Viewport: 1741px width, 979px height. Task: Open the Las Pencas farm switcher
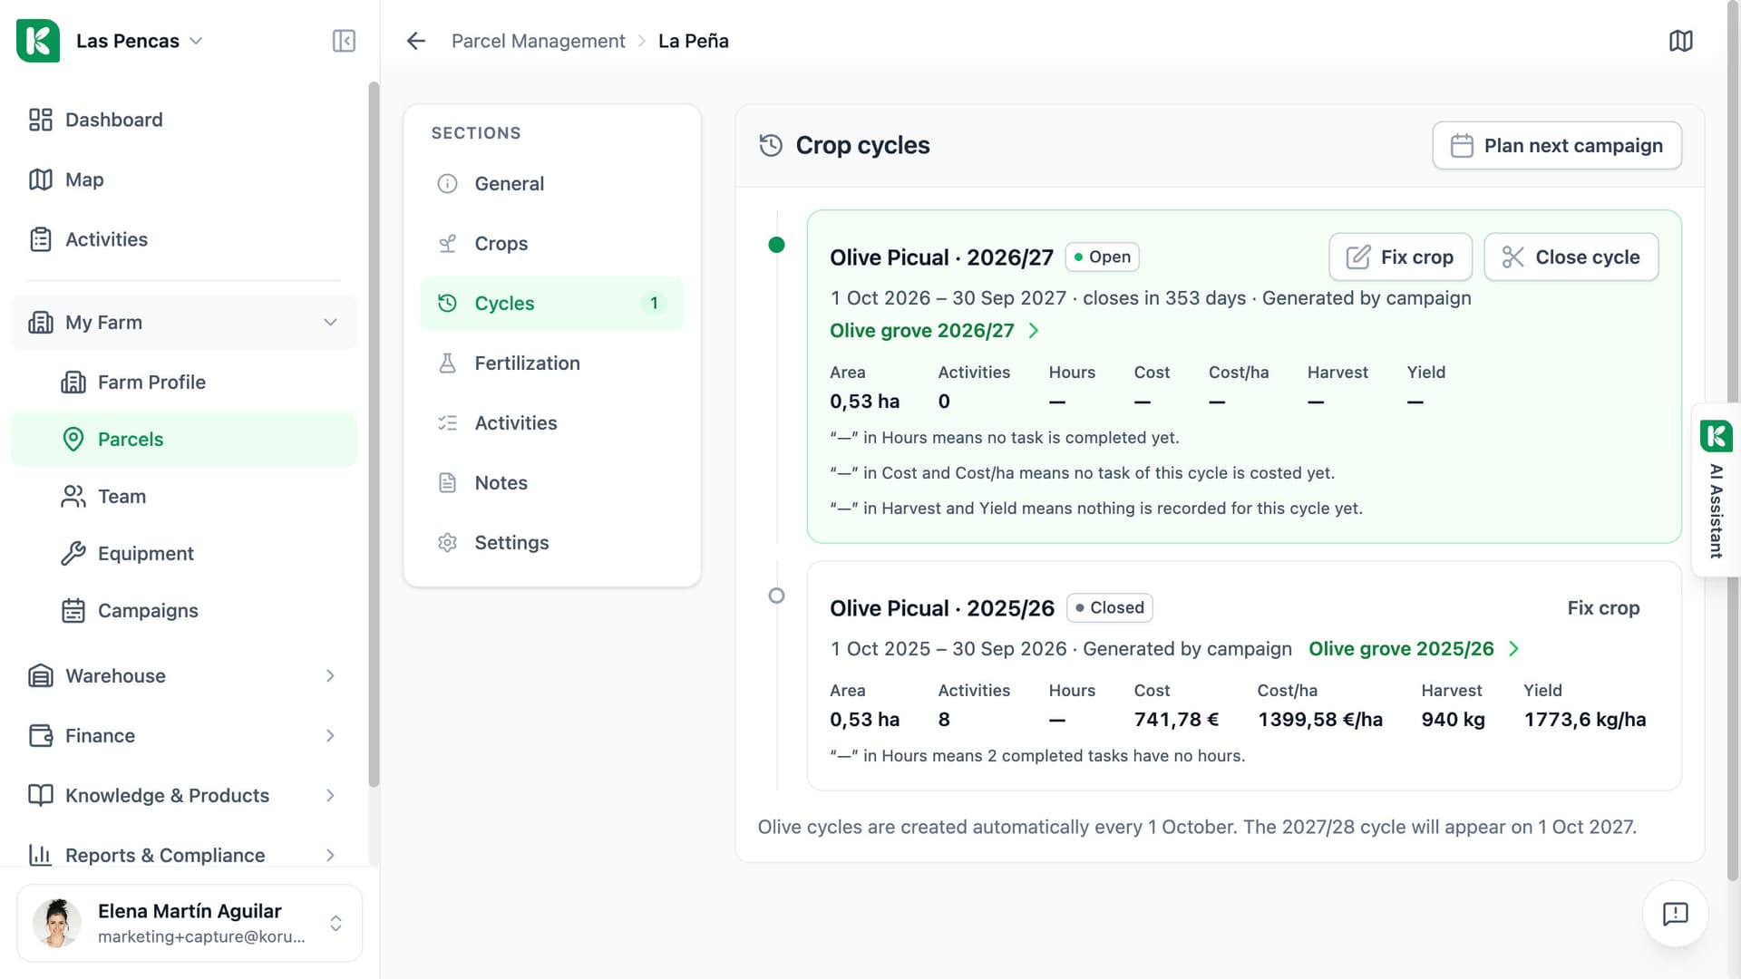pyautogui.click(x=139, y=41)
